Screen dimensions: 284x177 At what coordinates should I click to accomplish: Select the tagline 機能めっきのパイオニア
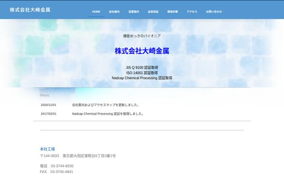142,36
